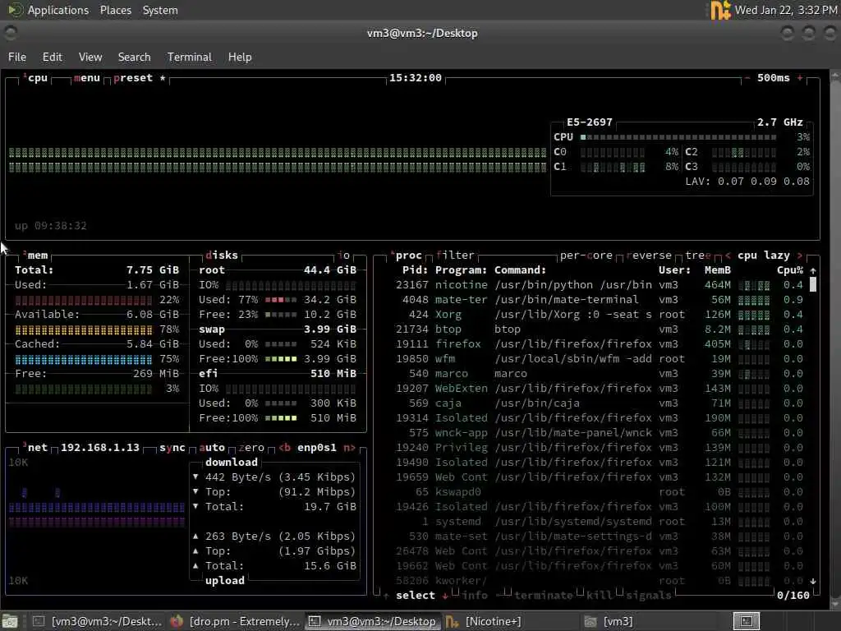Click the Nicotine+ tray icon in top panel
This screenshot has width=841, height=631.
[x=720, y=10]
